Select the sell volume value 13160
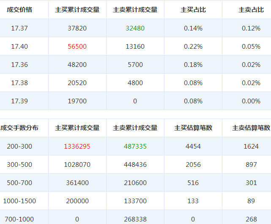Viewport: 271px width, 224px height. (x=135, y=47)
